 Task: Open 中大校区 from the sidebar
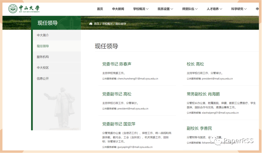coord(43,68)
